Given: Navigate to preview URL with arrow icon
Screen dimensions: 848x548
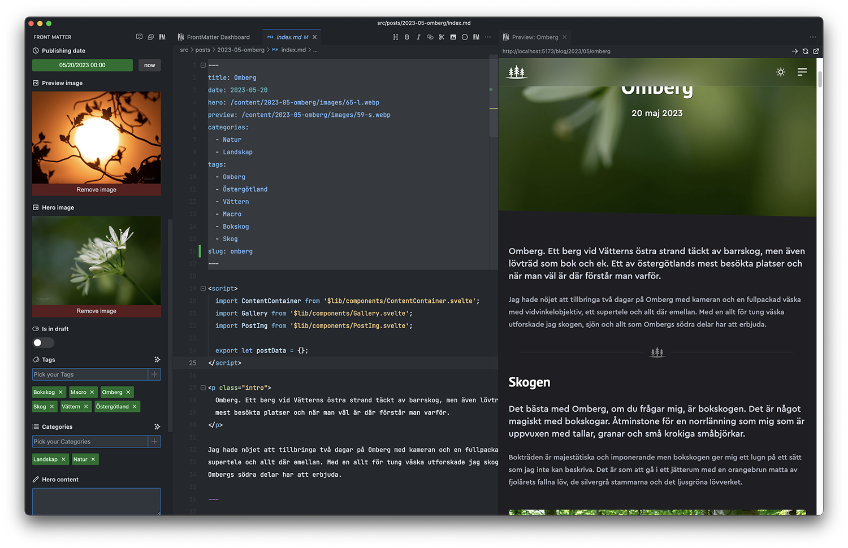Looking at the screenshot, I should click(x=795, y=51).
